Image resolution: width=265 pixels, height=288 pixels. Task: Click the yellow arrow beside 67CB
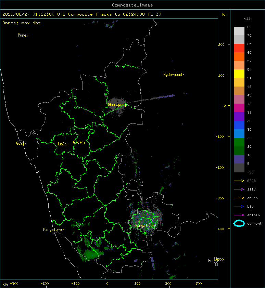tap(239, 181)
